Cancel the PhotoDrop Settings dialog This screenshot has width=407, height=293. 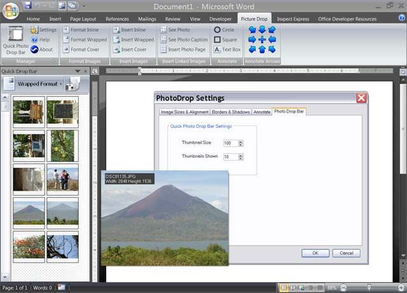(x=347, y=253)
